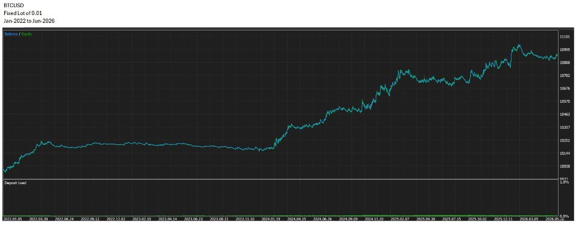Click the Jan-2022 to Jun-2026 date range text
Viewport: 579px width, 225px height.
click(x=29, y=21)
